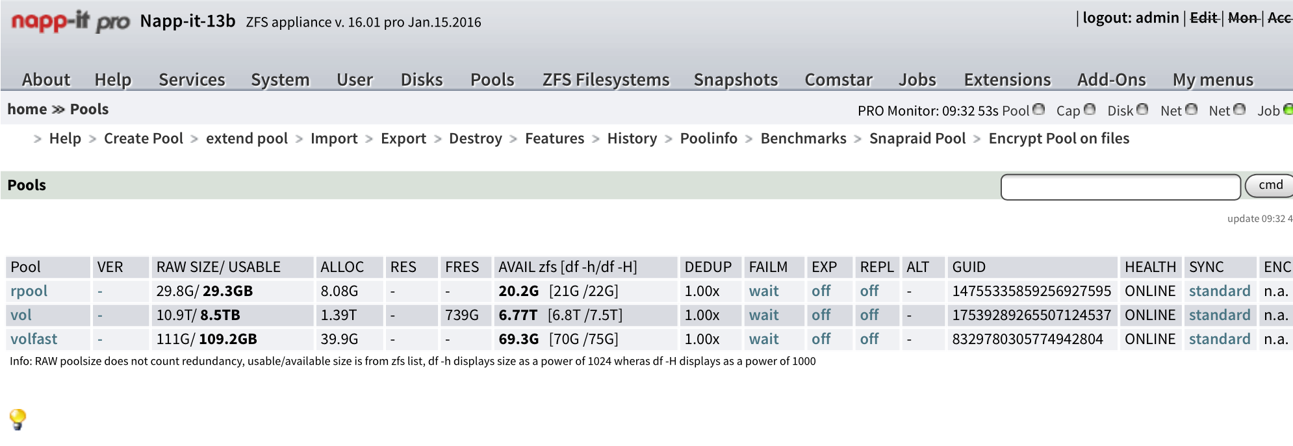Open the Add-Ons menu
The image size is (1293, 446).
[x=1112, y=79]
